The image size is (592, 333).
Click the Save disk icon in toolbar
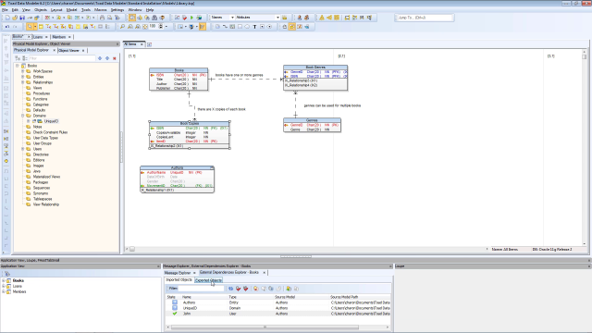[x=22, y=18]
